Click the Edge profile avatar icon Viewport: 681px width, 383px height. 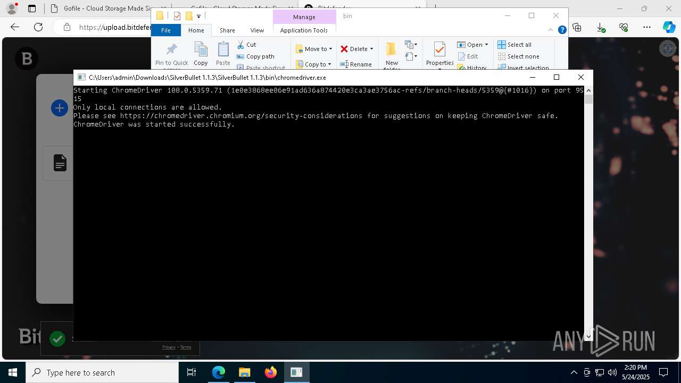[12, 9]
